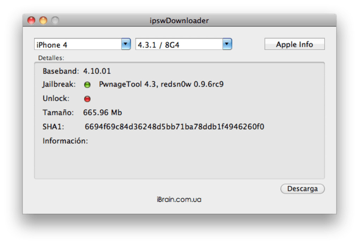Image resolution: width=359 pixels, height=245 pixels.
Task: Click the green Jailbreak status indicator
Action: (87, 85)
